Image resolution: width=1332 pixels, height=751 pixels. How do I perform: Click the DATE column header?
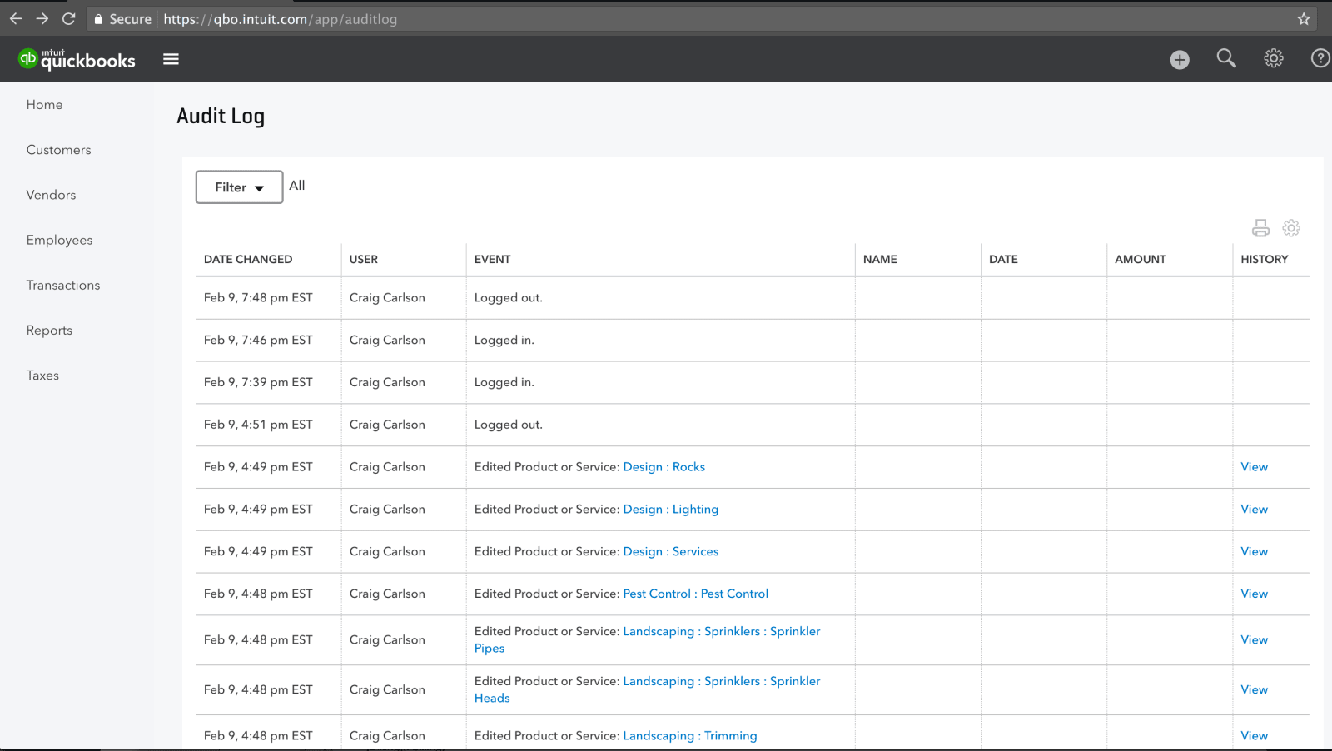(1003, 260)
